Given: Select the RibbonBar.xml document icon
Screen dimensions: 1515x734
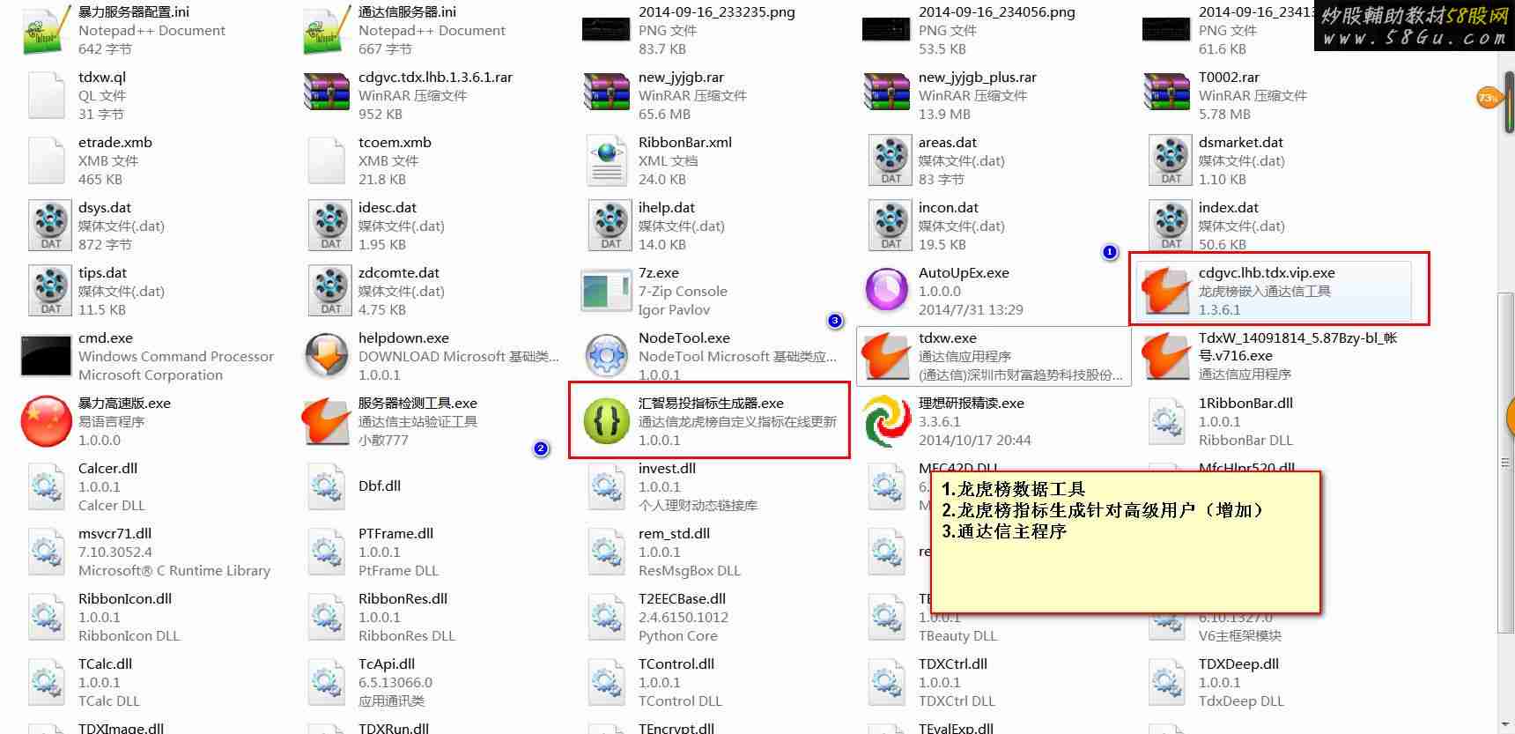Looking at the screenshot, I should pos(607,160).
